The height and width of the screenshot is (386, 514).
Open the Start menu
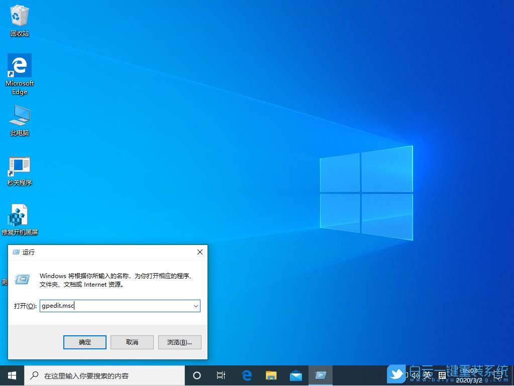pos(11,375)
